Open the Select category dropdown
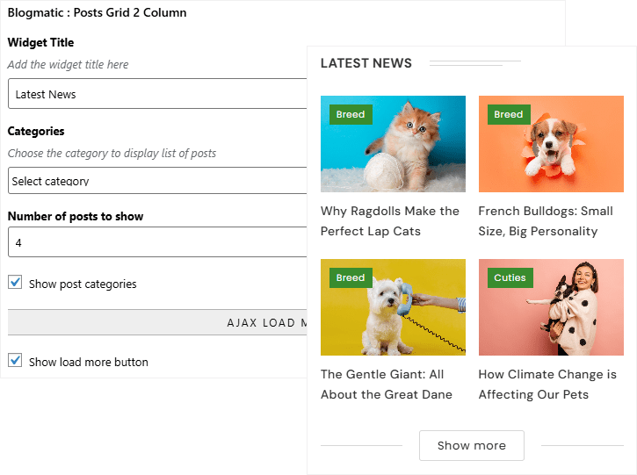This screenshot has height=475, width=637. (x=158, y=181)
